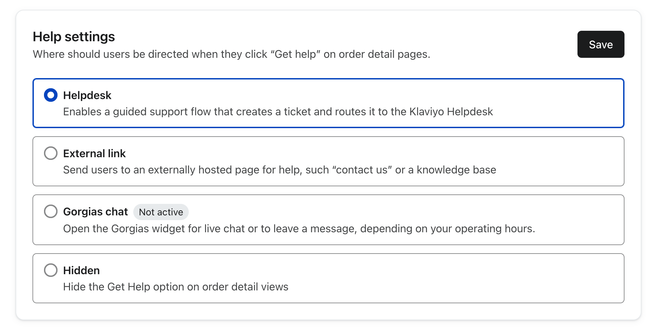Click the Not active badge
This screenshot has height=332, width=659.
pyautogui.click(x=161, y=212)
